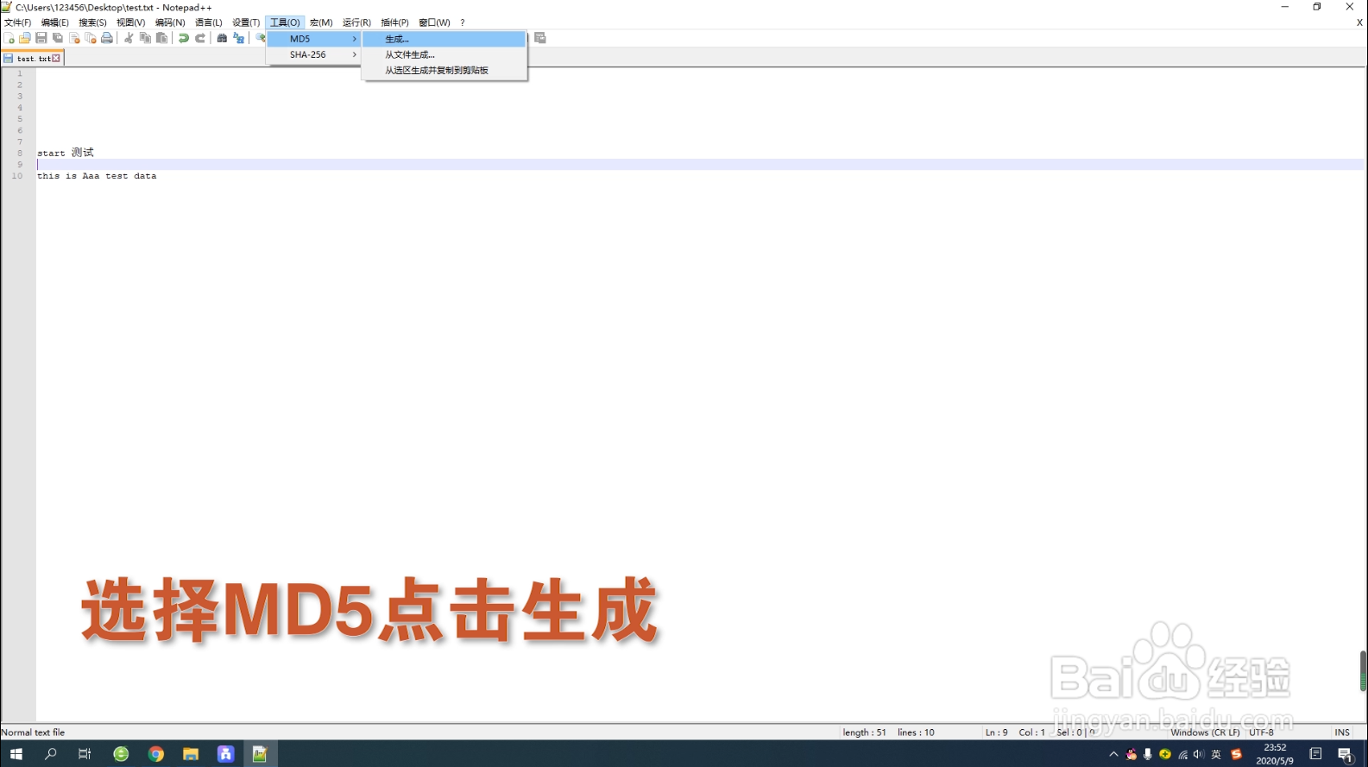Click the 英 input language indicator
This screenshot has height=767, width=1368.
[x=1216, y=754]
